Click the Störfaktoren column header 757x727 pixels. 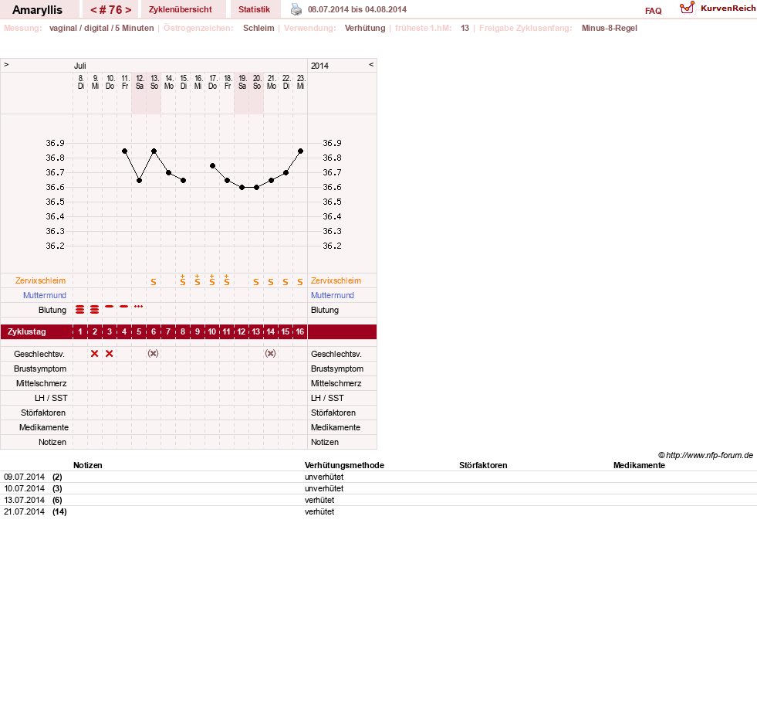pos(483,465)
